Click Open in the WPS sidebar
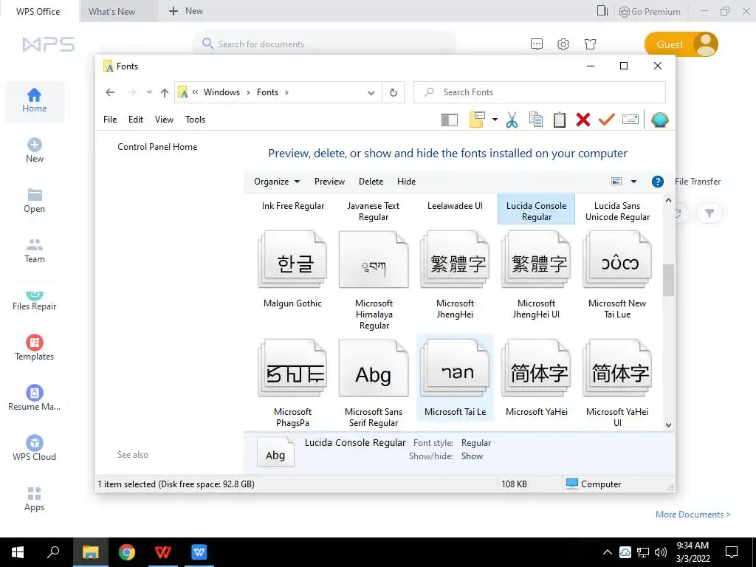 point(34,201)
